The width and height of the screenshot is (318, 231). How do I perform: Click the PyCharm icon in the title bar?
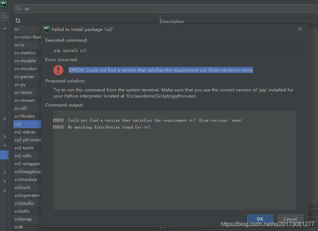[x=4, y=4]
